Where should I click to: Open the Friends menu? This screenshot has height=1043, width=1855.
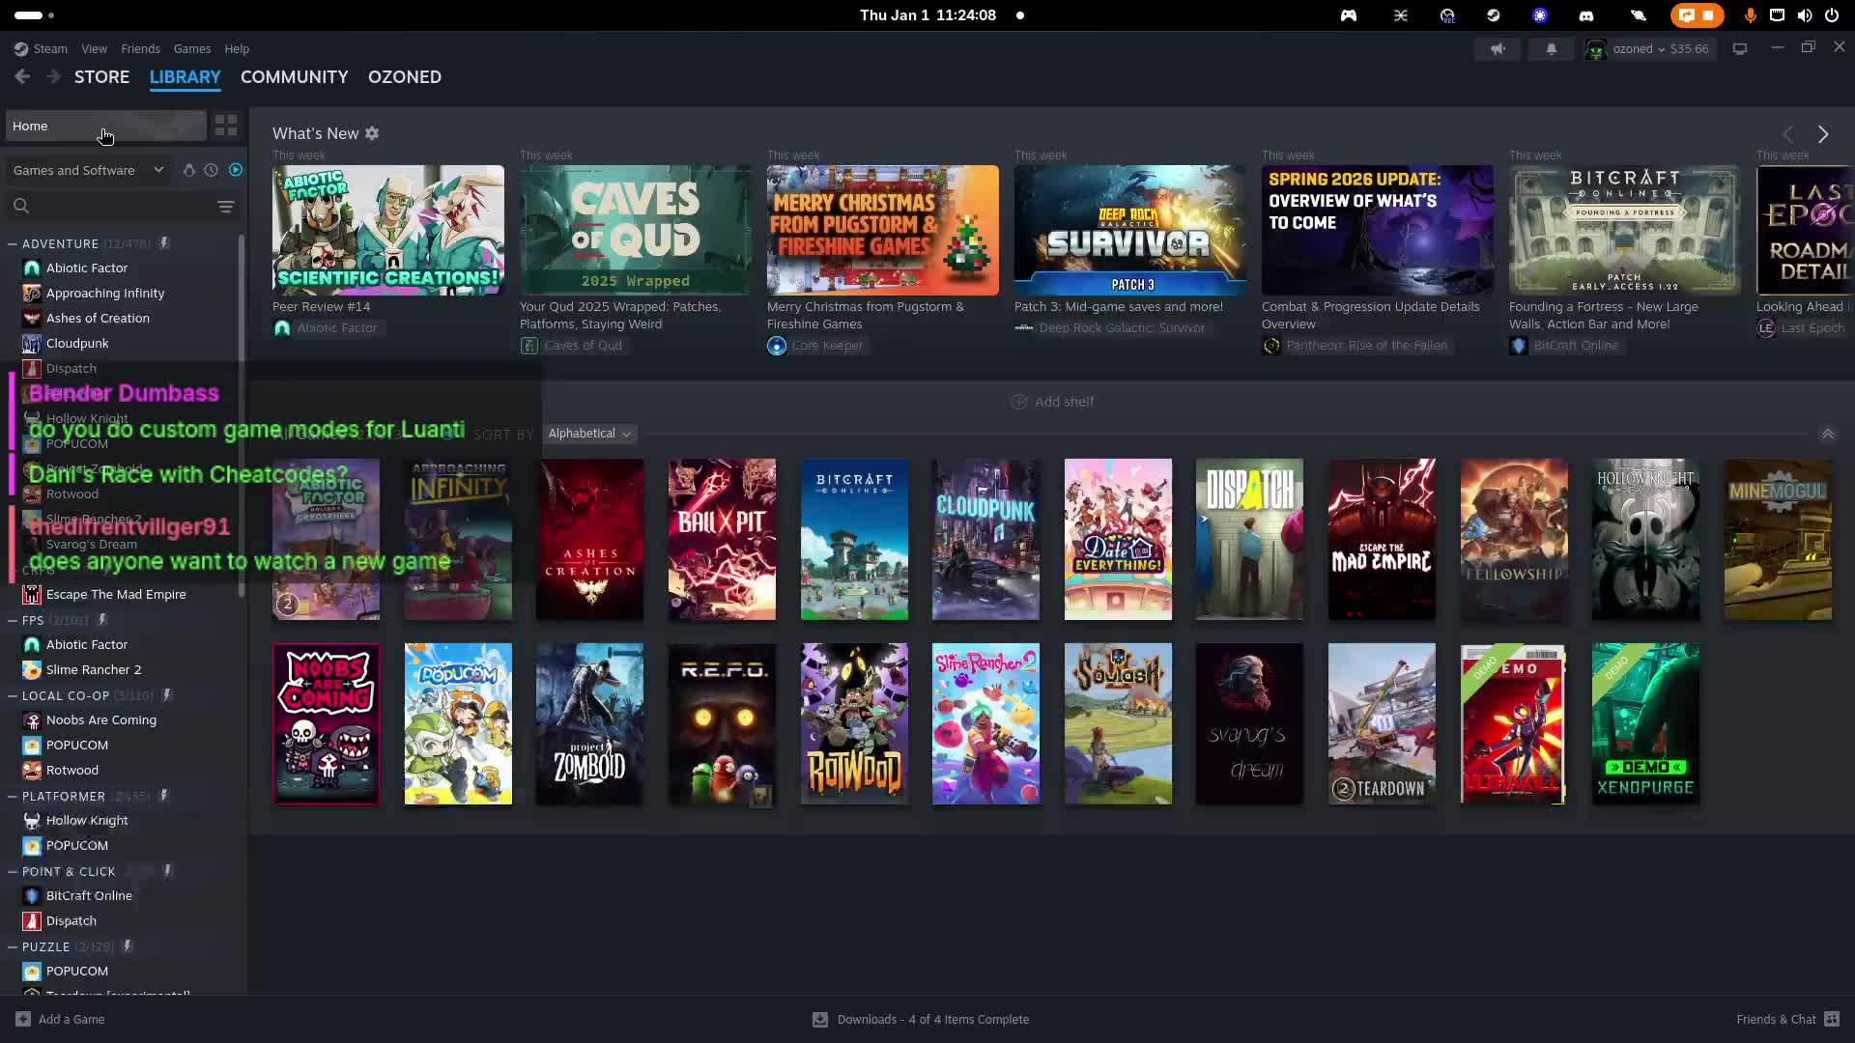pos(140,49)
